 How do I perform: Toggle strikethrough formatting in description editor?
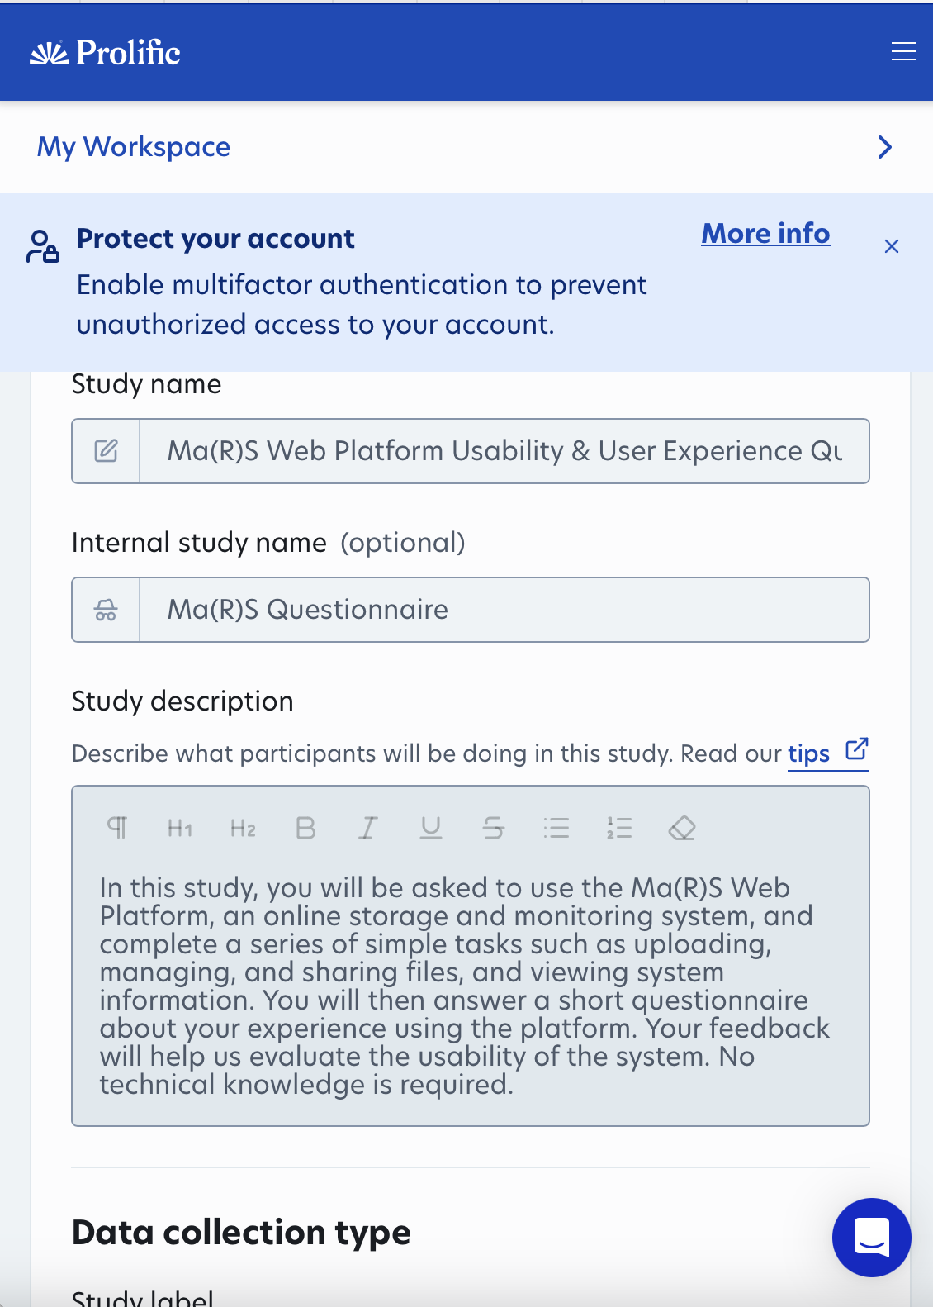494,828
